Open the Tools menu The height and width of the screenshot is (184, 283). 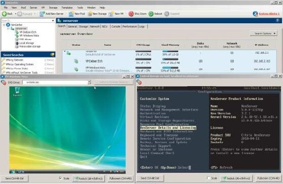[x=80, y=8]
